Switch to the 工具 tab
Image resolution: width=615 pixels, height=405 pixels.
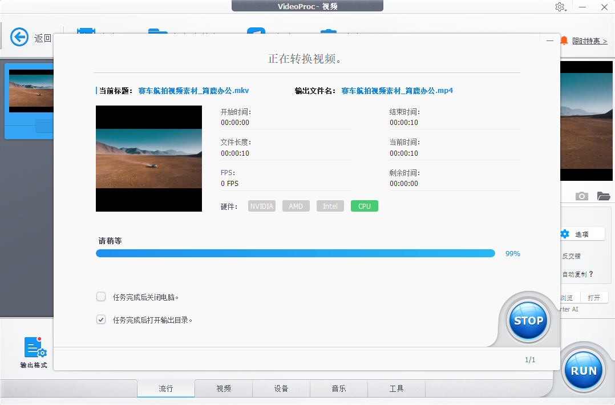point(396,388)
